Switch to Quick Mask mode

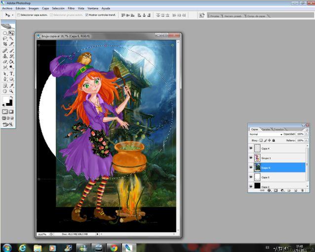click(11, 111)
